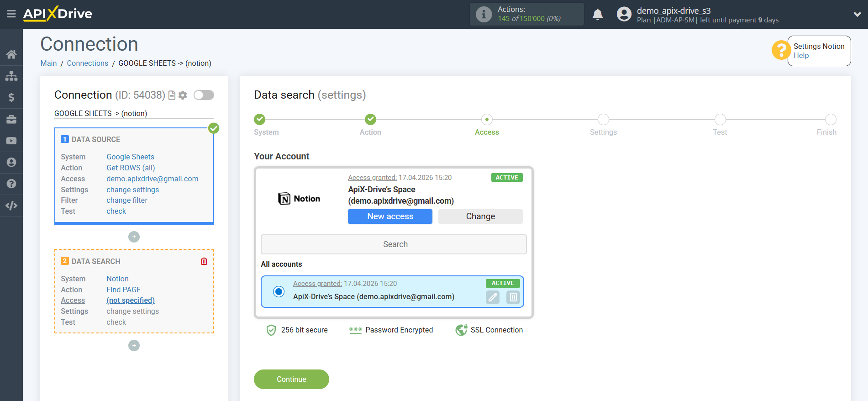Open the connections hierarchy icon in sidebar
Viewport: 868px width, 401px height.
[x=11, y=76]
